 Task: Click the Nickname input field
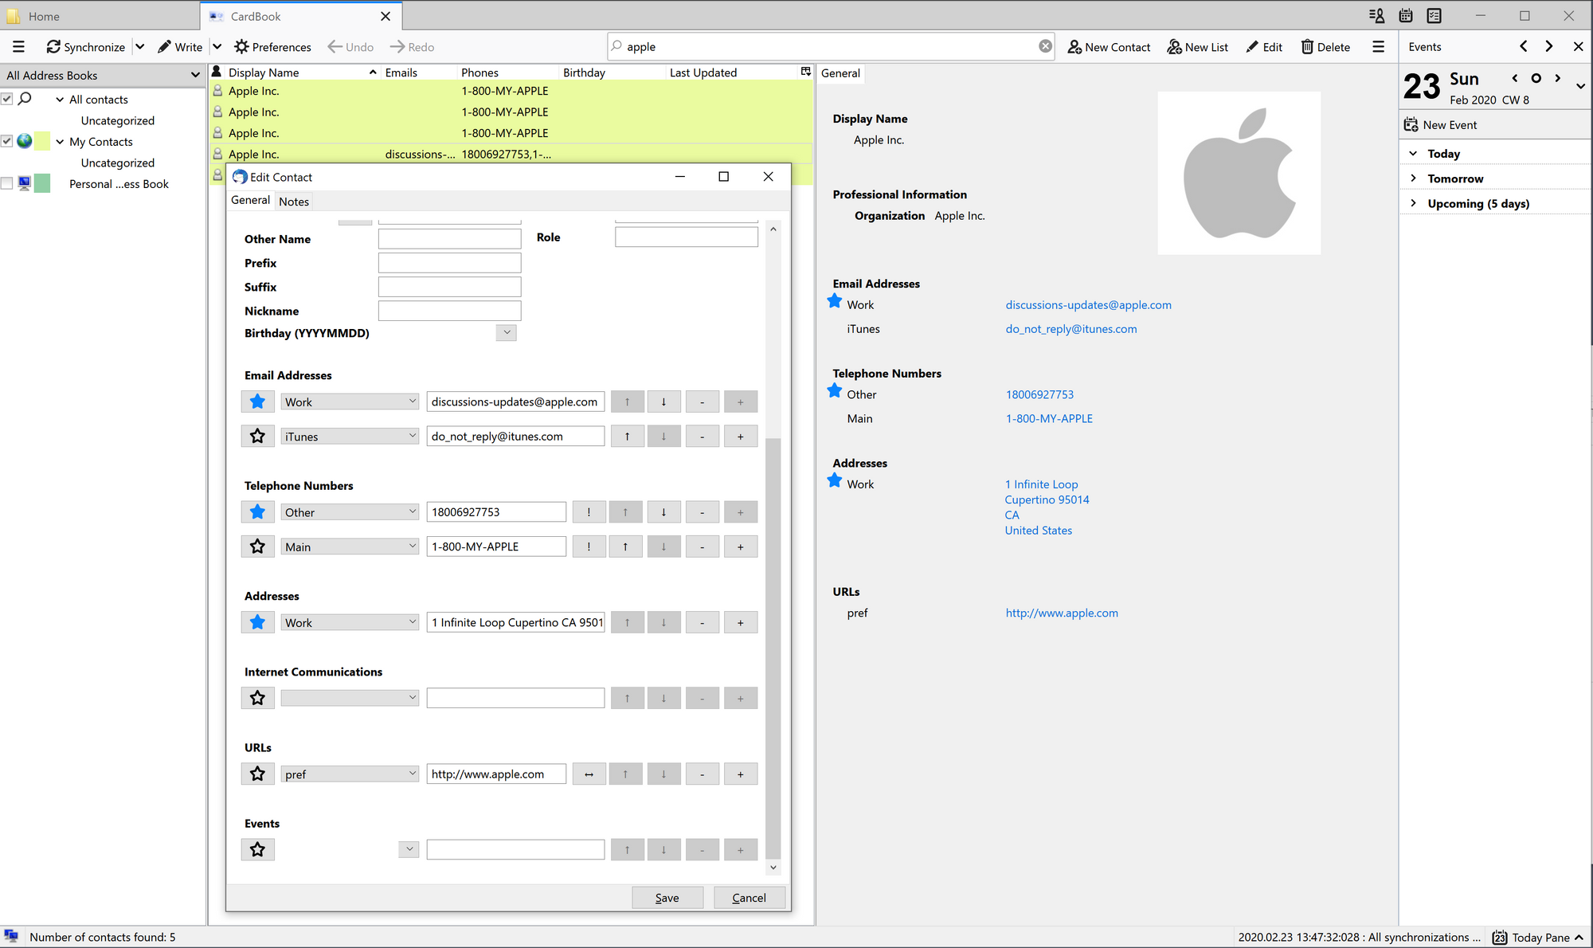click(450, 311)
